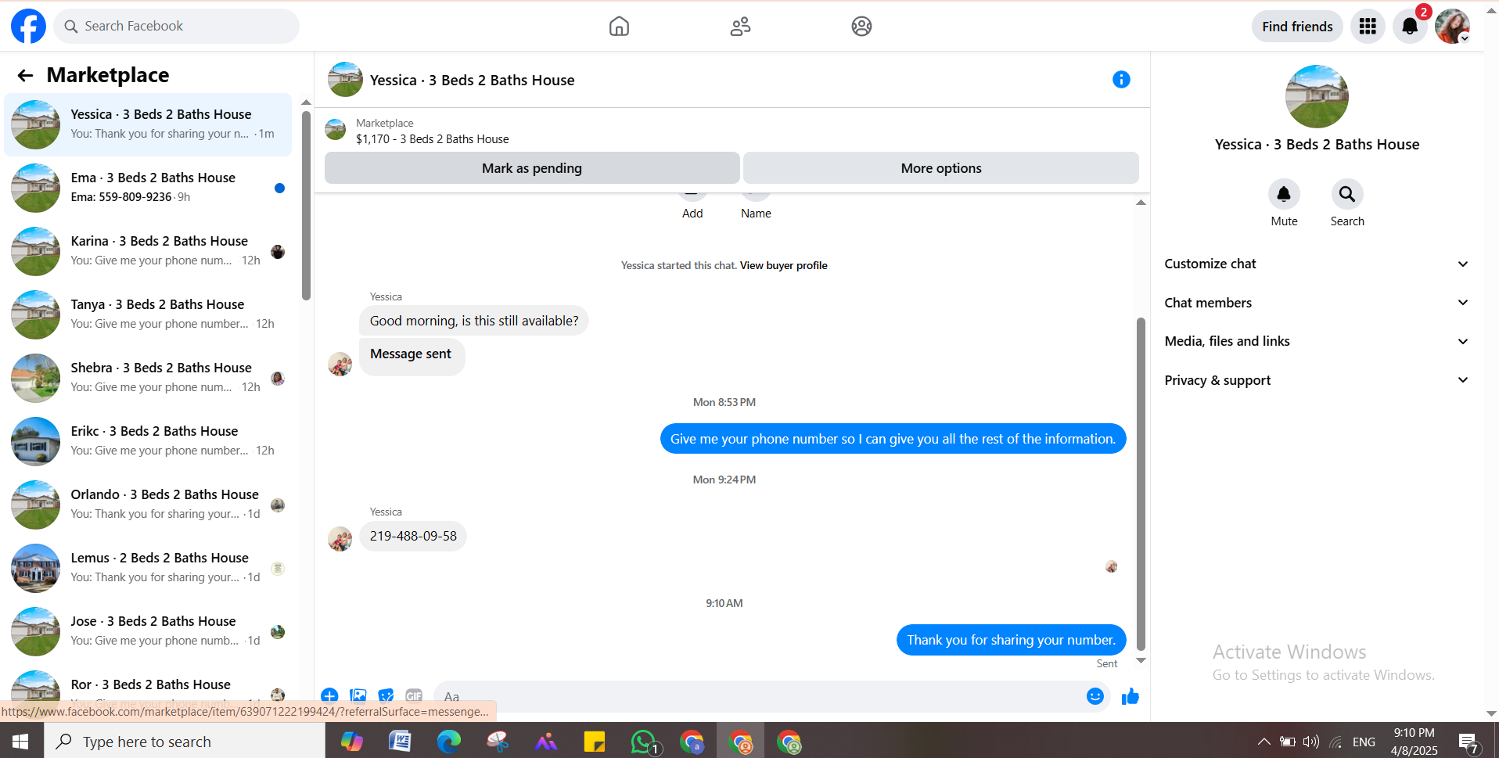Show hidden system tray icons chevron
Image resolution: width=1499 pixels, height=758 pixels.
(1264, 742)
